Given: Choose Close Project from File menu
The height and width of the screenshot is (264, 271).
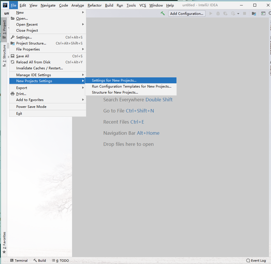Looking at the screenshot, I should 48,30.
